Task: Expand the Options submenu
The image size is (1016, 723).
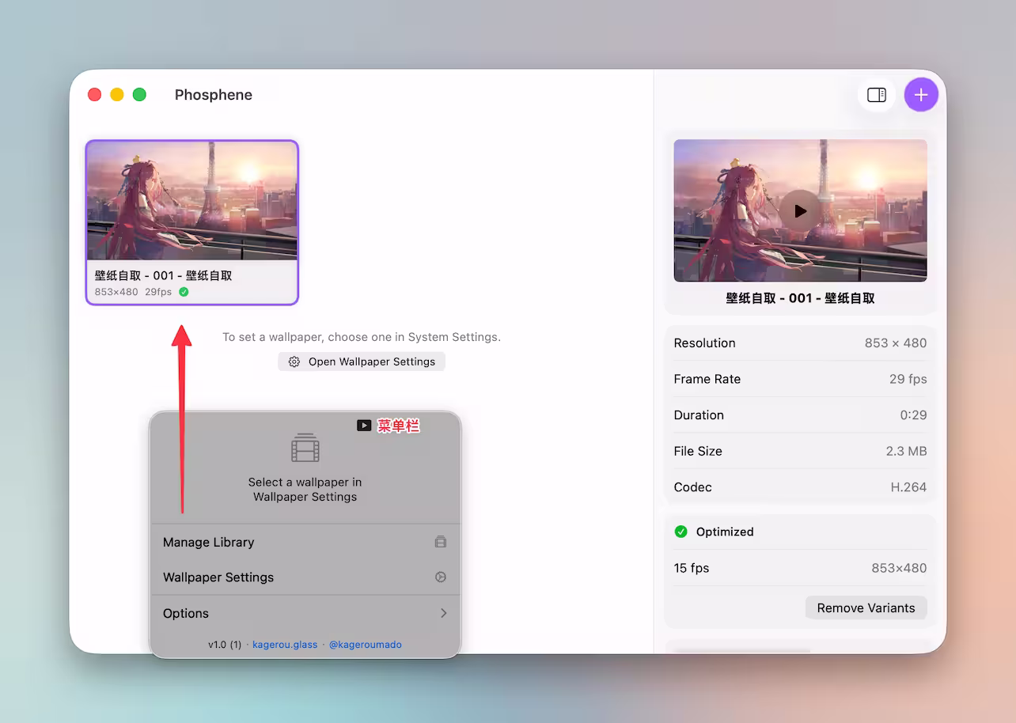Action: tap(305, 613)
